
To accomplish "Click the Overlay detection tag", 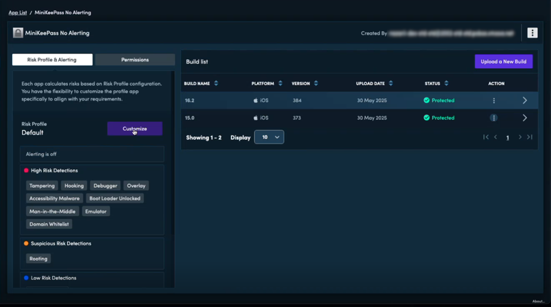I will click(x=136, y=186).
